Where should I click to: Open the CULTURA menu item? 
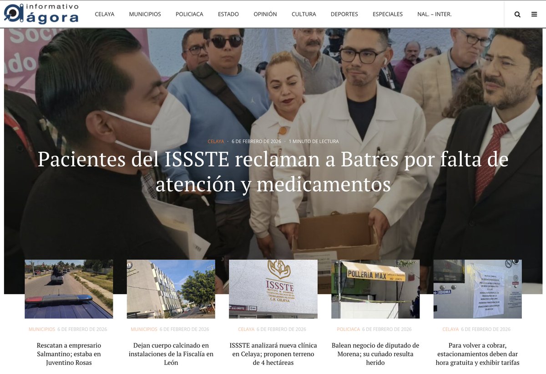pyautogui.click(x=303, y=14)
